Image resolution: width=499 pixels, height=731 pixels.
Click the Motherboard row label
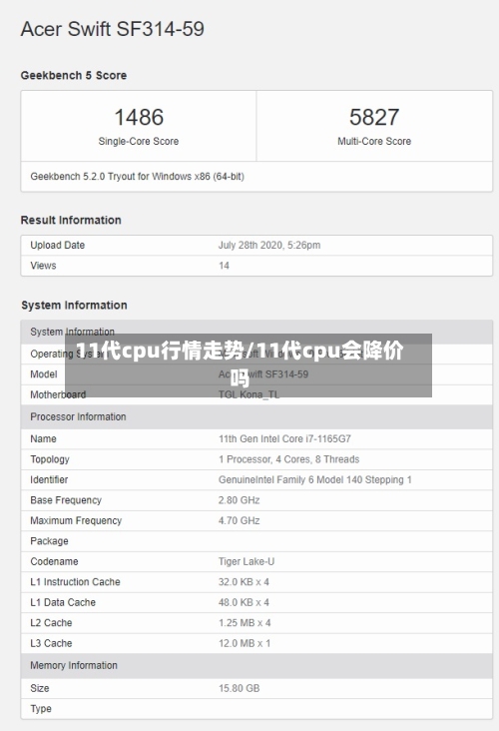tap(58, 394)
